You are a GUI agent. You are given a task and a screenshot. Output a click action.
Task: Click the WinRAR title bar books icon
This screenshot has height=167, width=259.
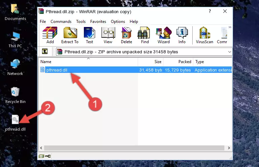point(41,11)
